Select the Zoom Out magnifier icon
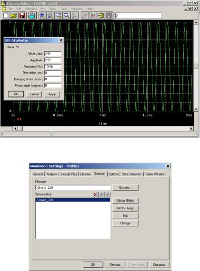Viewport: 200px width, 271px height. [50, 16]
